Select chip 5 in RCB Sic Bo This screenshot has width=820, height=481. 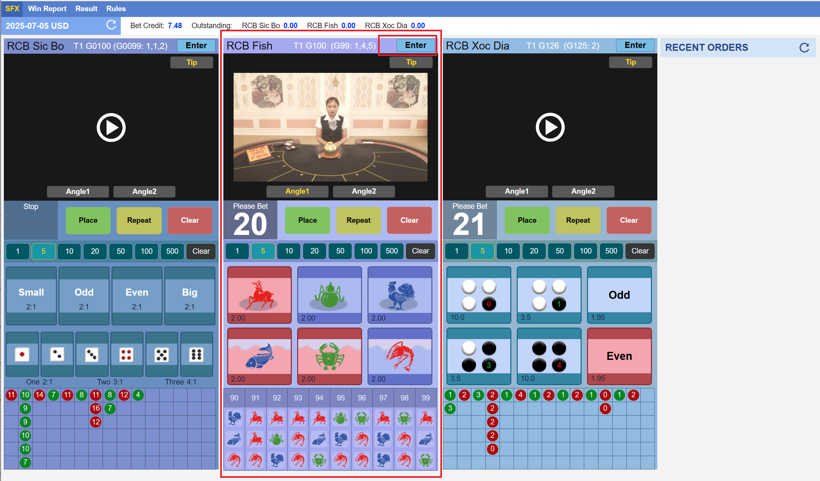pyautogui.click(x=43, y=251)
